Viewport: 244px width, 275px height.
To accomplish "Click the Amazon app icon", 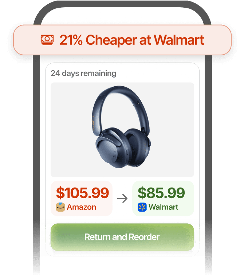I will (60, 207).
